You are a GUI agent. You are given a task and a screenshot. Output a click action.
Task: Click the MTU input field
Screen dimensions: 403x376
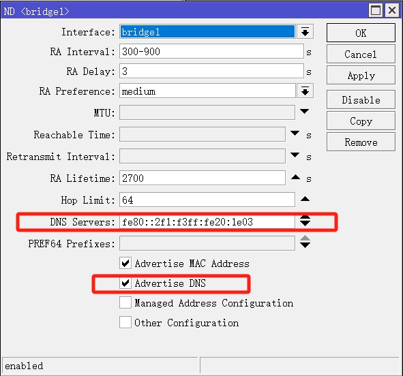coord(207,112)
